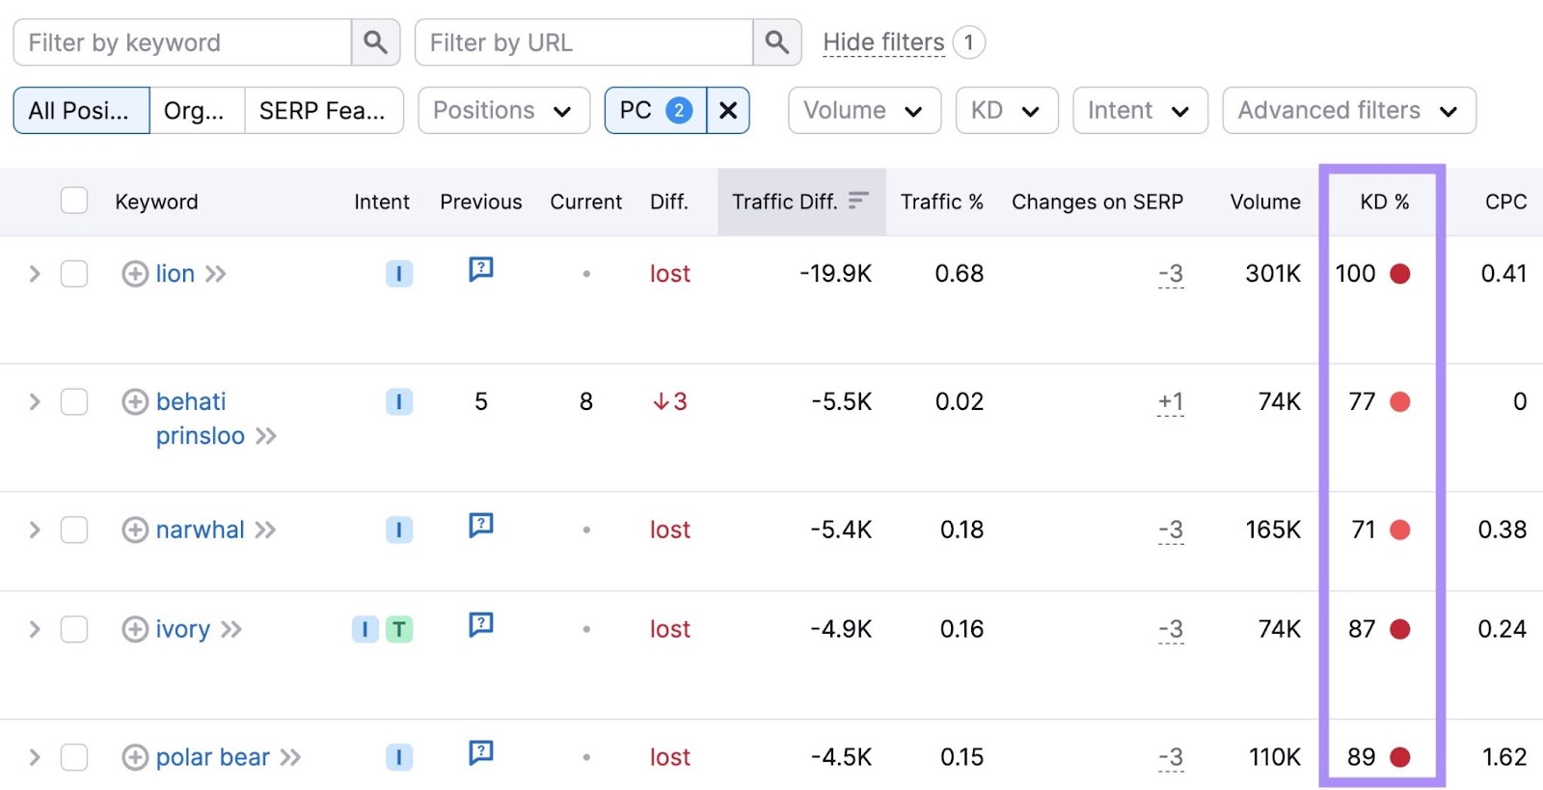Click the SERP feature icon in polar bear row
The height and width of the screenshot is (790, 1543).
(x=481, y=752)
